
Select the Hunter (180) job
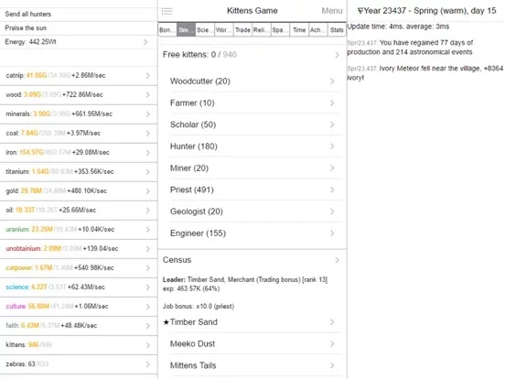(255, 146)
